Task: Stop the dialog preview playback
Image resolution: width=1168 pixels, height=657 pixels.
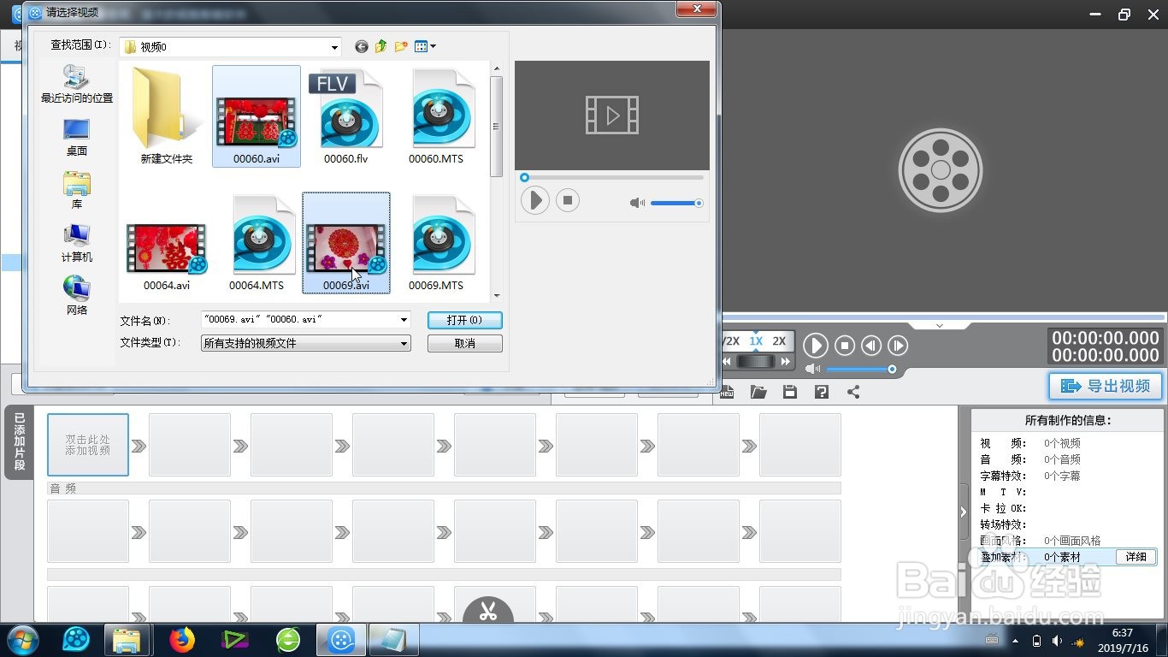Action: click(x=568, y=201)
